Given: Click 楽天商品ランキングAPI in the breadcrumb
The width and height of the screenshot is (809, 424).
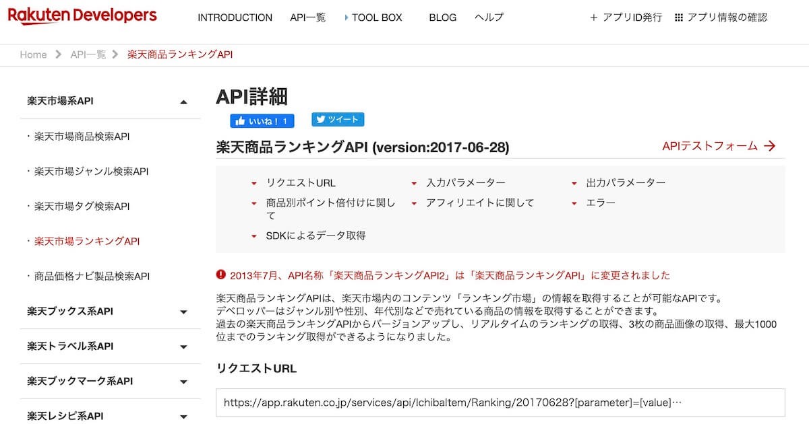Looking at the screenshot, I should [x=180, y=55].
